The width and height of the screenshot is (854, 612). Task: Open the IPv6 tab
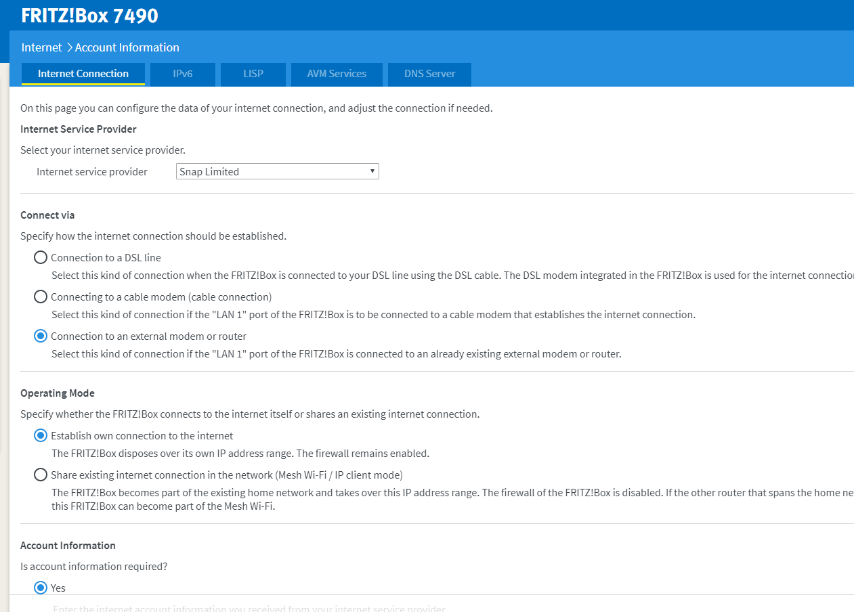pos(183,74)
